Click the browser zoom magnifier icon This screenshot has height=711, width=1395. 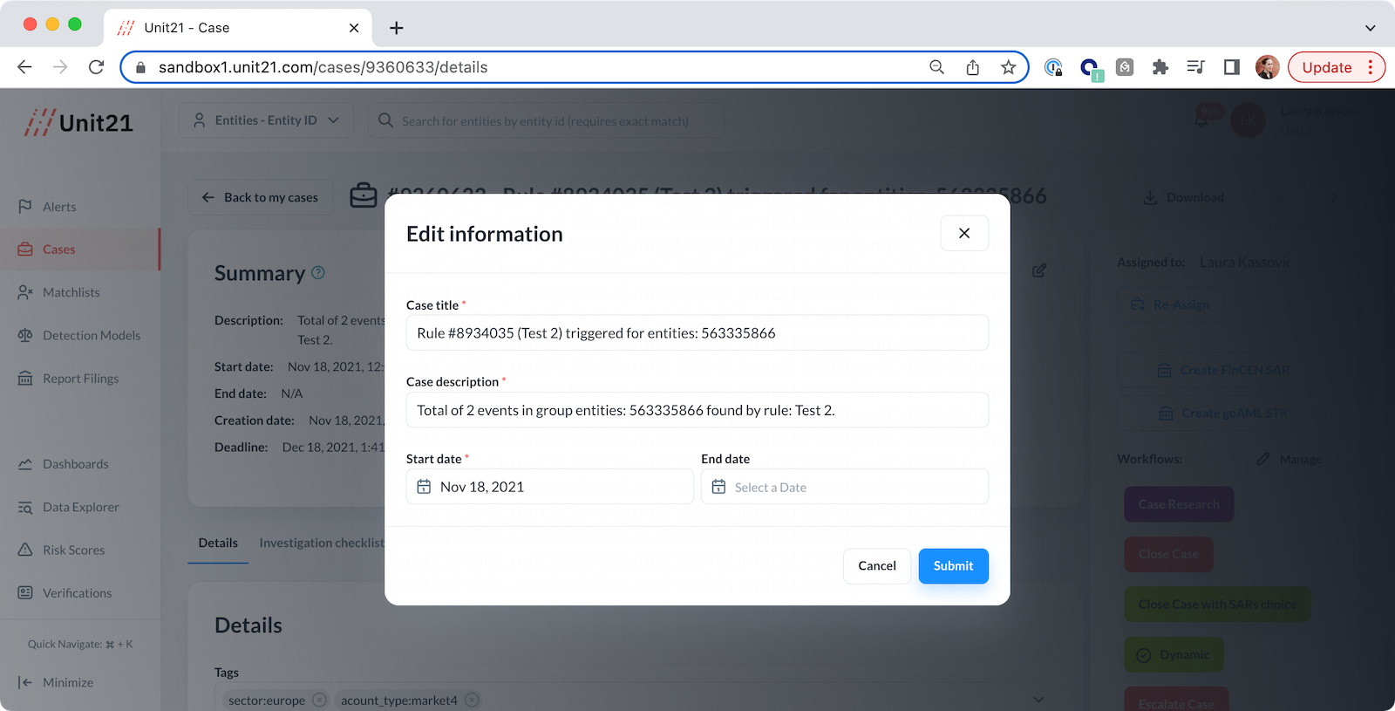pyautogui.click(x=937, y=67)
